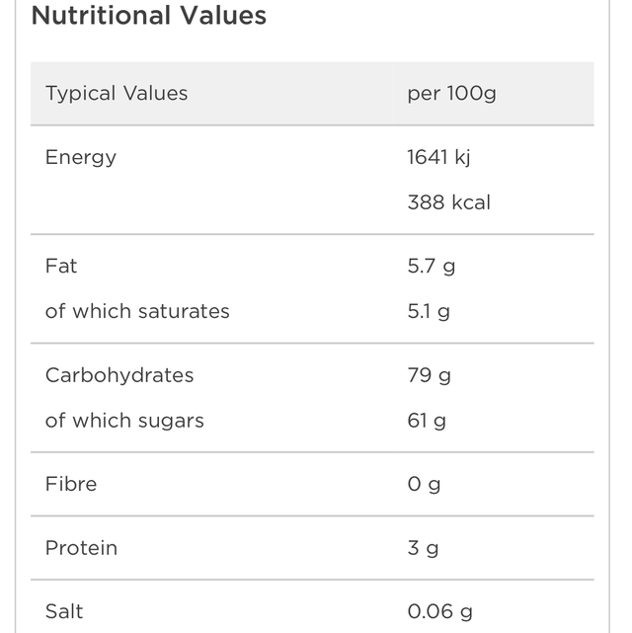This screenshot has height=633, width=632.
Task: Select the 'of which sugars' label
Action: pos(124,421)
